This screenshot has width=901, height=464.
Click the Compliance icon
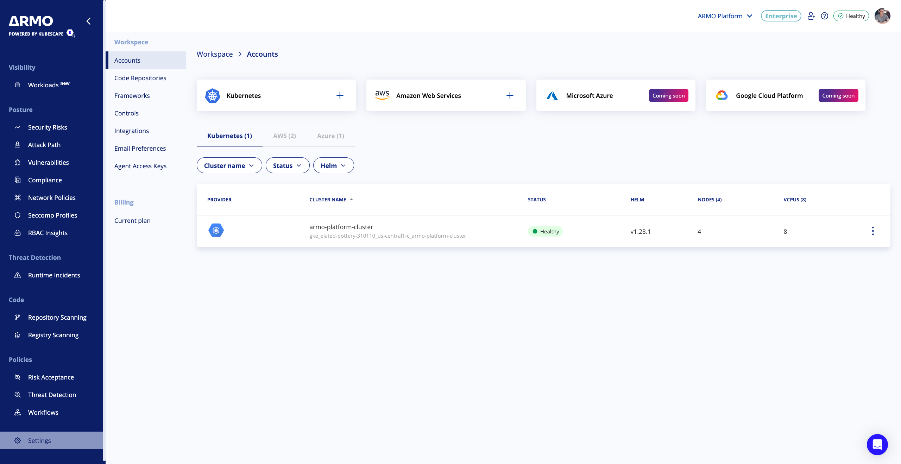(18, 180)
